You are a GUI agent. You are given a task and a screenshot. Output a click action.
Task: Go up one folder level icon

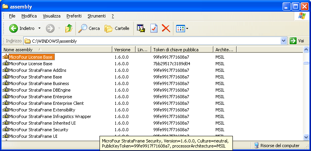(69, 28)
